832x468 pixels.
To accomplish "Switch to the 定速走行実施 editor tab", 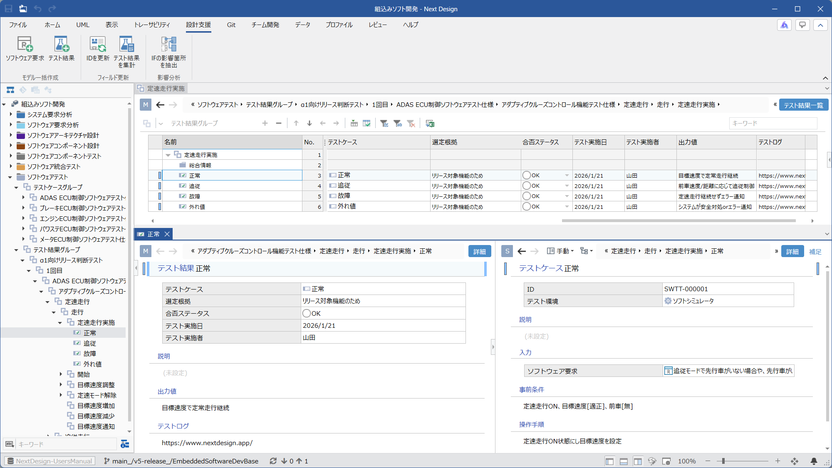I will (x=161, y=89).
